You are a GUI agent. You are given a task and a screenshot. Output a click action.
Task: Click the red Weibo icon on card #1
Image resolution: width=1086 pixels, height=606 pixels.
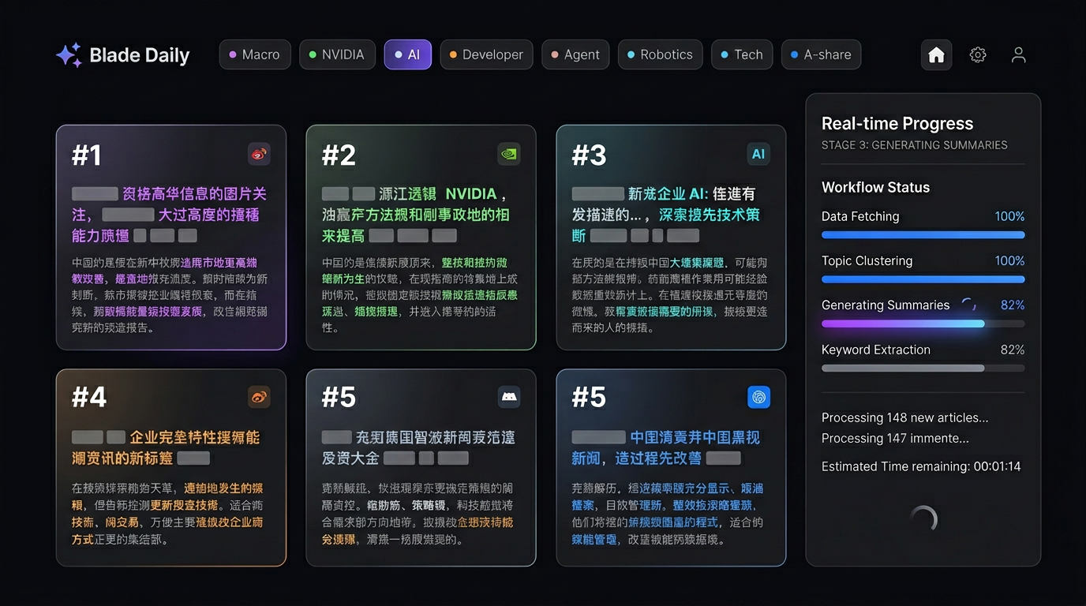(260, 154)
